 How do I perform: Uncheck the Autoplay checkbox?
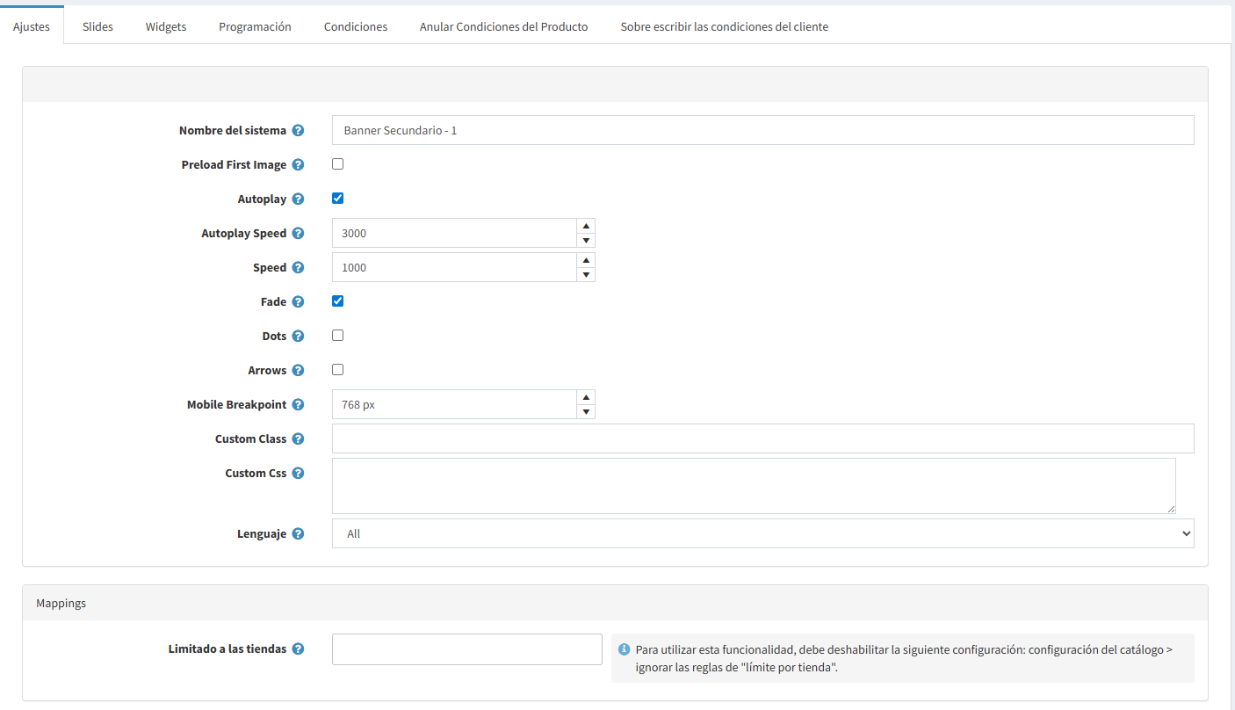[337, 199]
